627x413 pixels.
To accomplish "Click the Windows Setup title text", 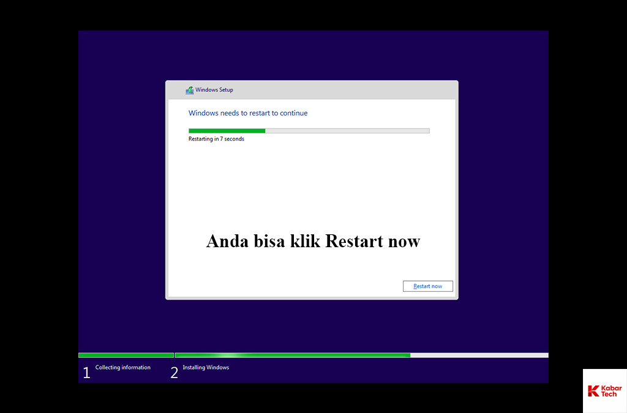I will (214, 90).
